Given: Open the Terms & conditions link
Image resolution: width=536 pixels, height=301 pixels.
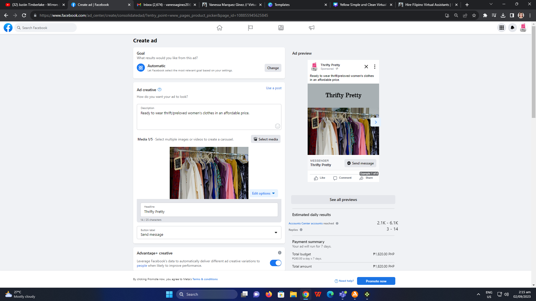Looking at the screenshot, I should pos(205,279).
